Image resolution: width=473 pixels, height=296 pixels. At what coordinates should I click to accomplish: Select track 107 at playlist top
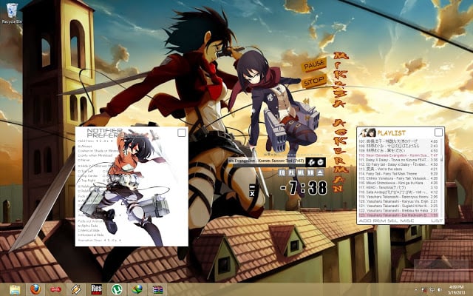coord(398,141)
